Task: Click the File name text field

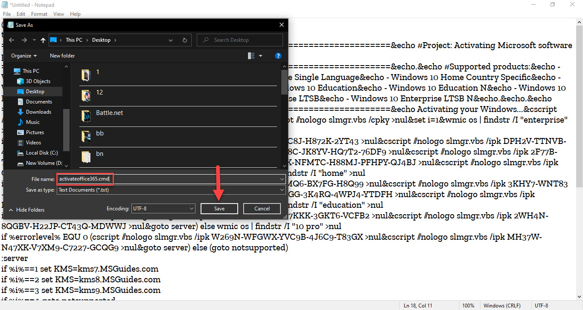Action: click(171, 179)
